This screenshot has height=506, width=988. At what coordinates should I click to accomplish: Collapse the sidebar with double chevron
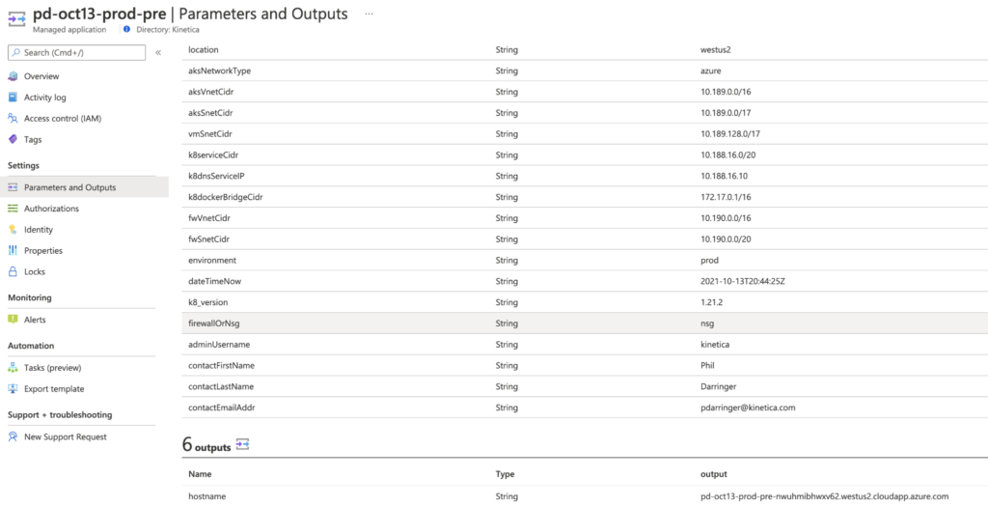(158, 53)
